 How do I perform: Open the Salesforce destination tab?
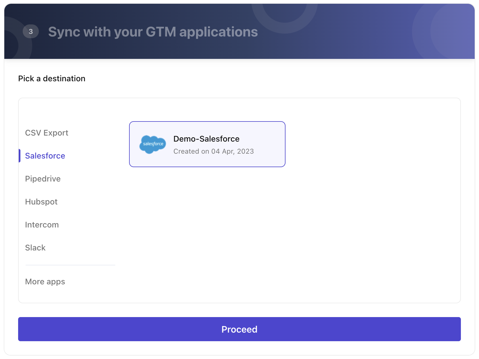45,156
